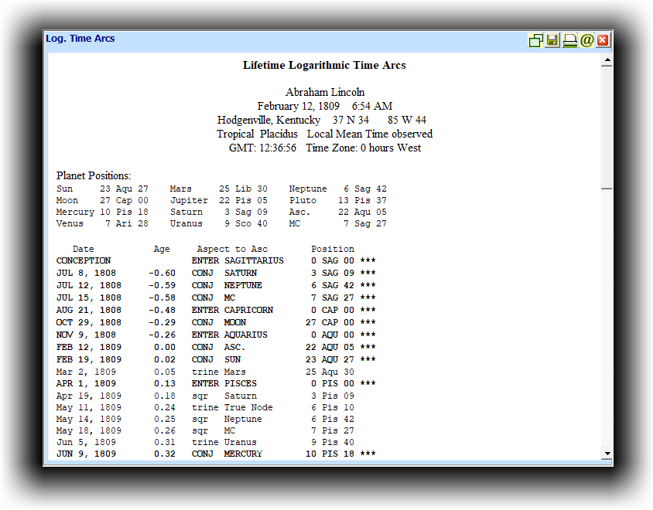Click the scrollbar up arrow
The width and height of the screenshot is (653, 510).
pyautogui.click(x=607, y=59)
